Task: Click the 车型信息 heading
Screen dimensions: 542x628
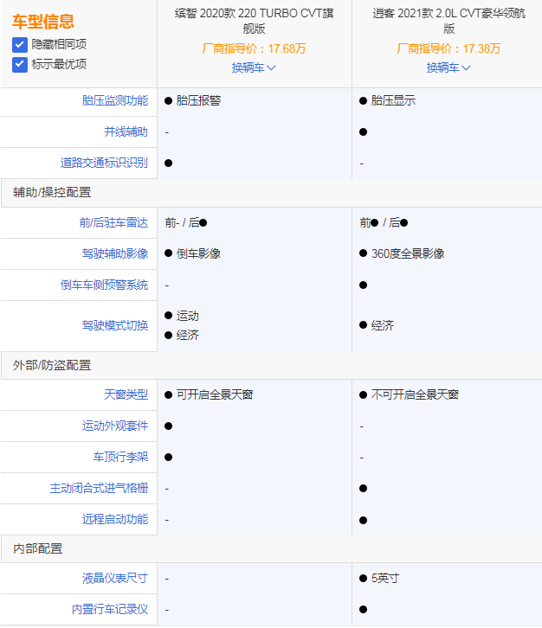Action: tap(43, 22)
